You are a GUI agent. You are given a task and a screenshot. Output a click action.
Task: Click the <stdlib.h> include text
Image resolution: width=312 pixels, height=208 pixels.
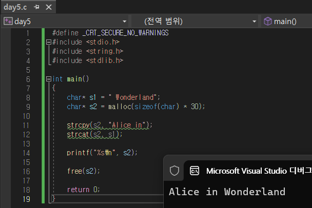point(105,60)
